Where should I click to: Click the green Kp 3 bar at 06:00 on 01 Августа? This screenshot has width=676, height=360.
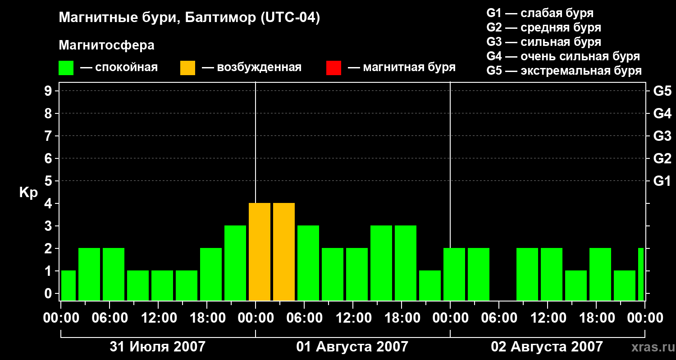[308, 263]
